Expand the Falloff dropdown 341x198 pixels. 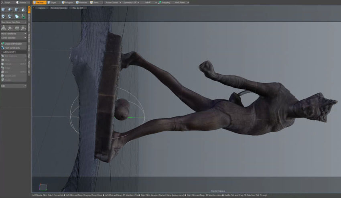pos(149,2)
